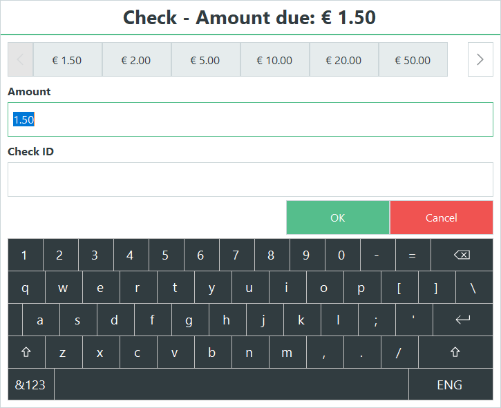
Task: Tap the number 7 key
Action: click(236, 255)
